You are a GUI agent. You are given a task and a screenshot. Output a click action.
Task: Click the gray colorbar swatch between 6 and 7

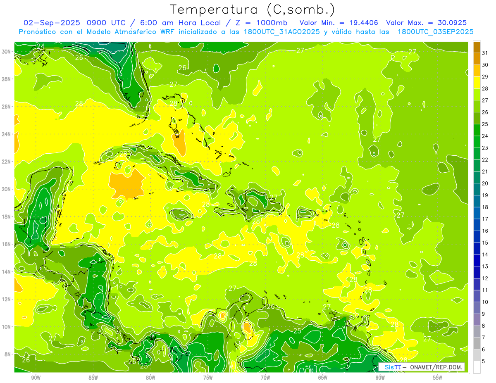(x=477, y=343)
